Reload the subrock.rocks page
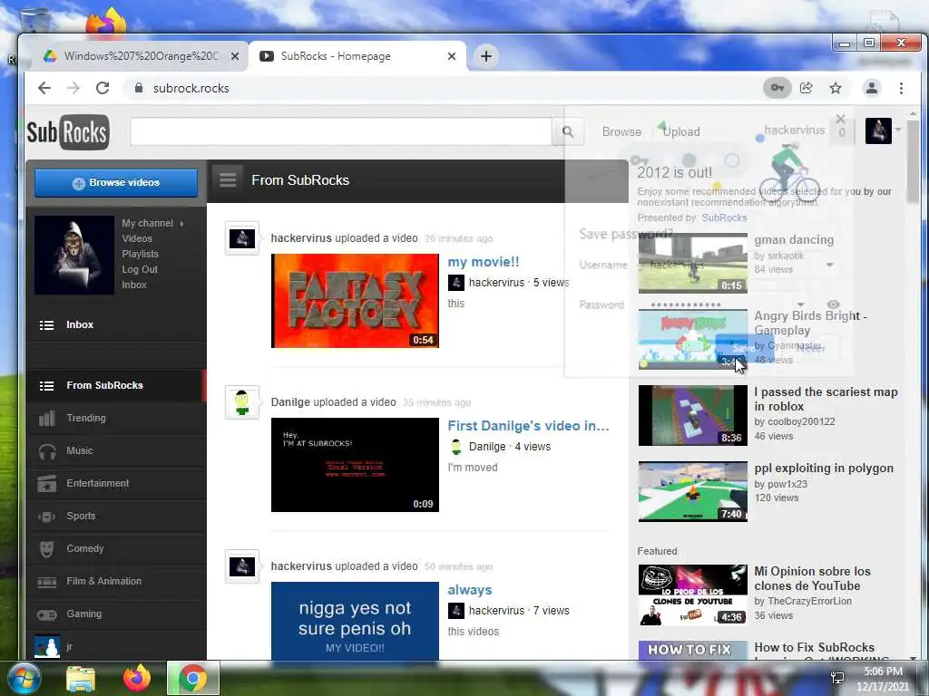Image resolution: width=929 pixels, height=696 pixels. (x=103, y=88)
